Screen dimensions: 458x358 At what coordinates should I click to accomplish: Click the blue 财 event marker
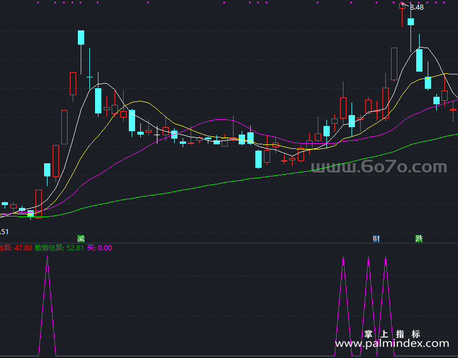tap(376, 238)
